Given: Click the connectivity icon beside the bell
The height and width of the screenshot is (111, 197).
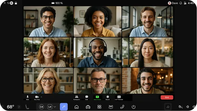Looking at the screenshot, I should [x=185, y=3].
